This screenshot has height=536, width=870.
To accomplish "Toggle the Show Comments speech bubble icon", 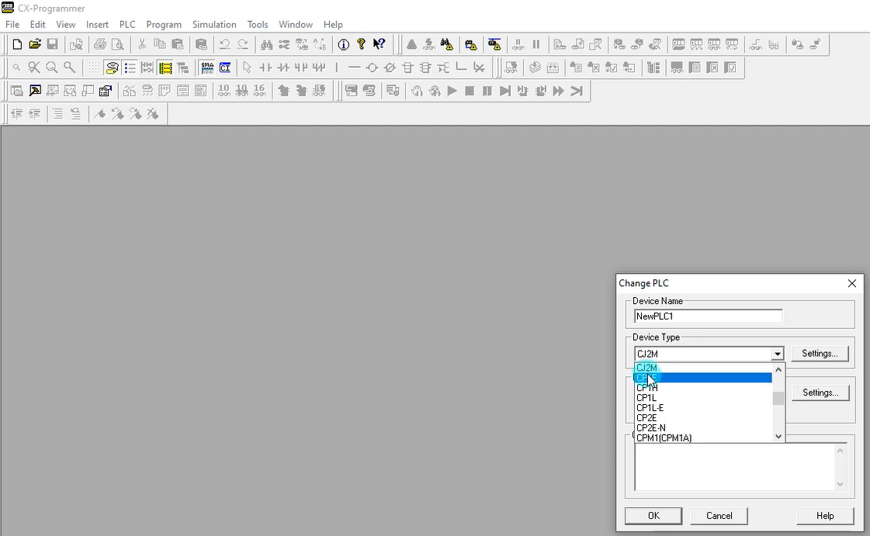I will (112, 67).
